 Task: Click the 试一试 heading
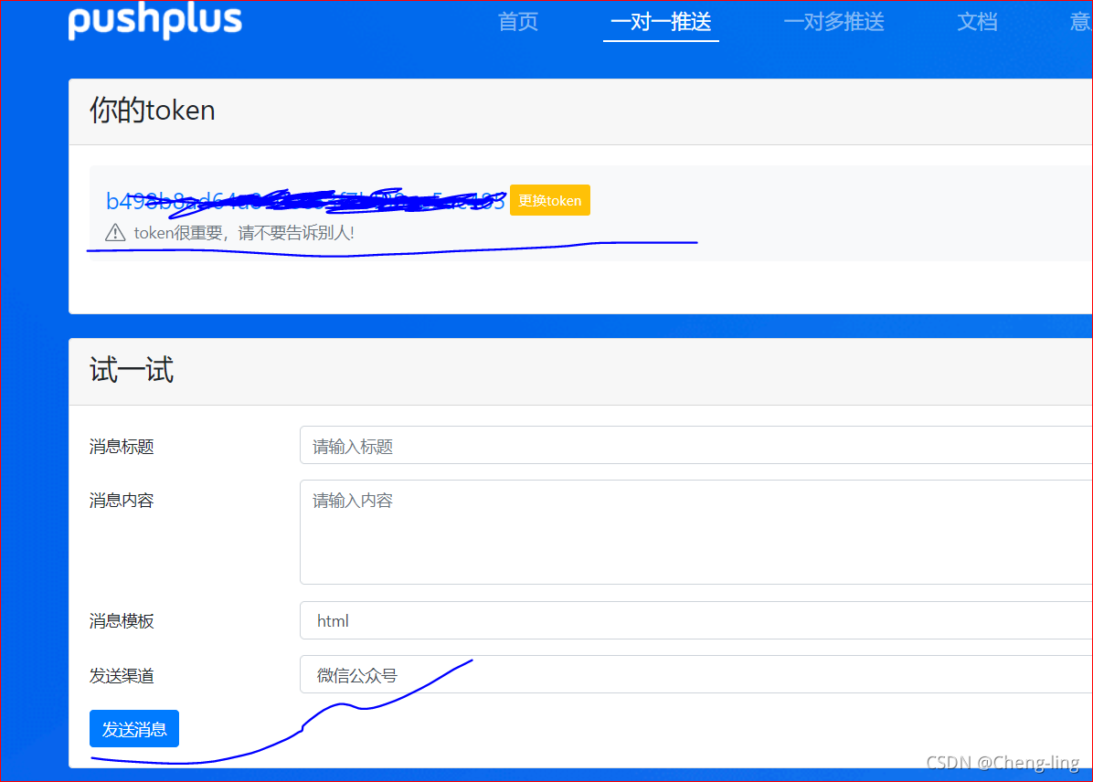coord(131,369)
